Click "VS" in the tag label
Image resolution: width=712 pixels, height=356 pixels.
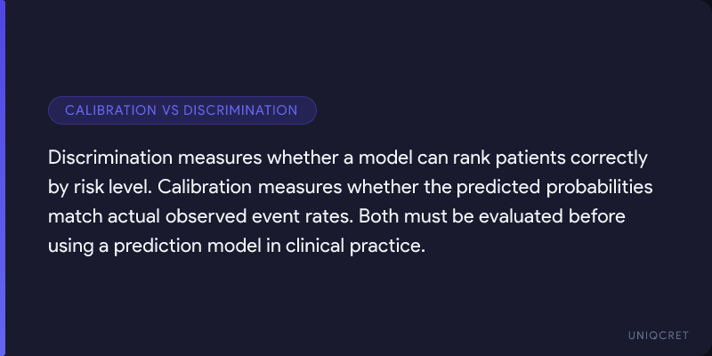(x=172, y=110)
